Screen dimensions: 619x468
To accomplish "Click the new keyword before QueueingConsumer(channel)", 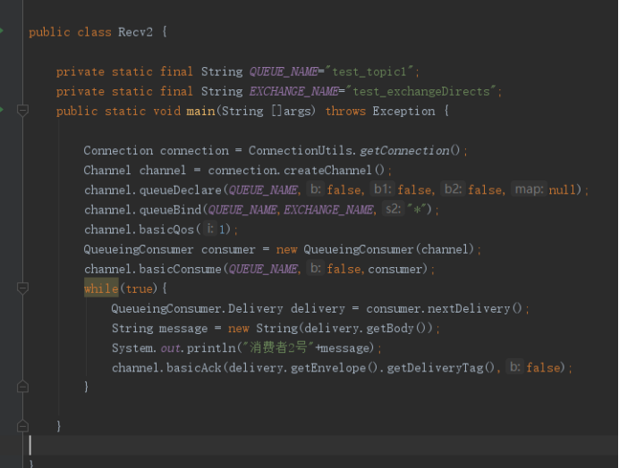I will [x=286, y=249].
